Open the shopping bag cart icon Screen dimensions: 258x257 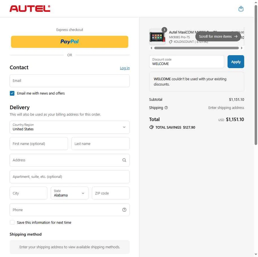[241, 9]
